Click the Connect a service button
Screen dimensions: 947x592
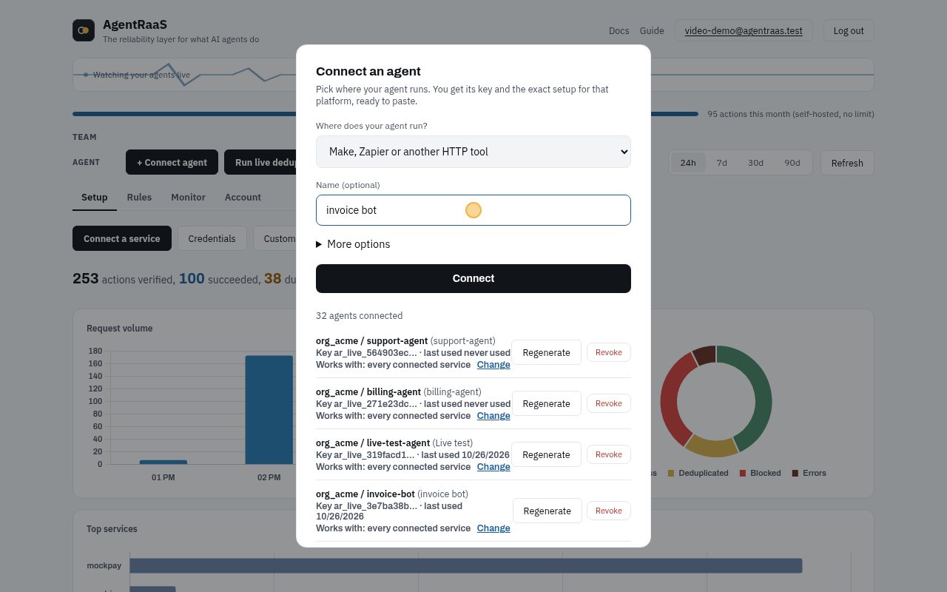coord(122,239)
